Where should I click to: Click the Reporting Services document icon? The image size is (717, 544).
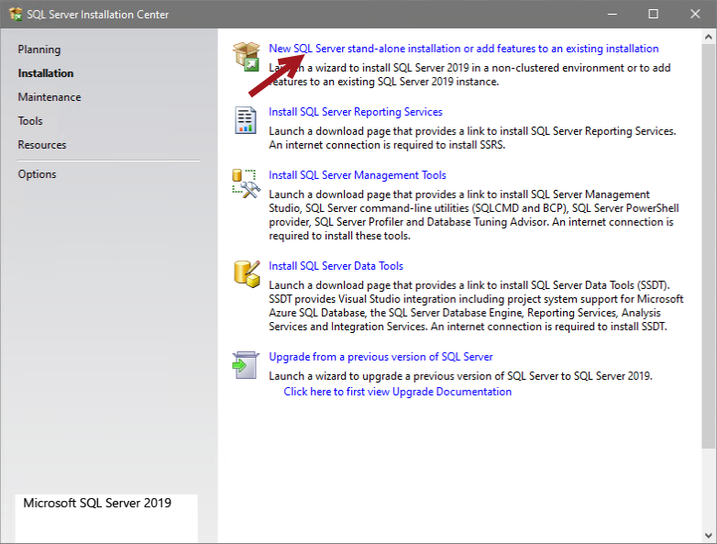point(246,120)
